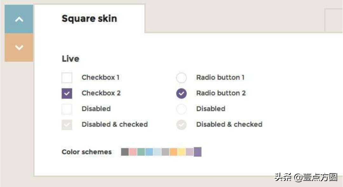Open the Square skin tab

pyautogui.click(x=89, y=19)
